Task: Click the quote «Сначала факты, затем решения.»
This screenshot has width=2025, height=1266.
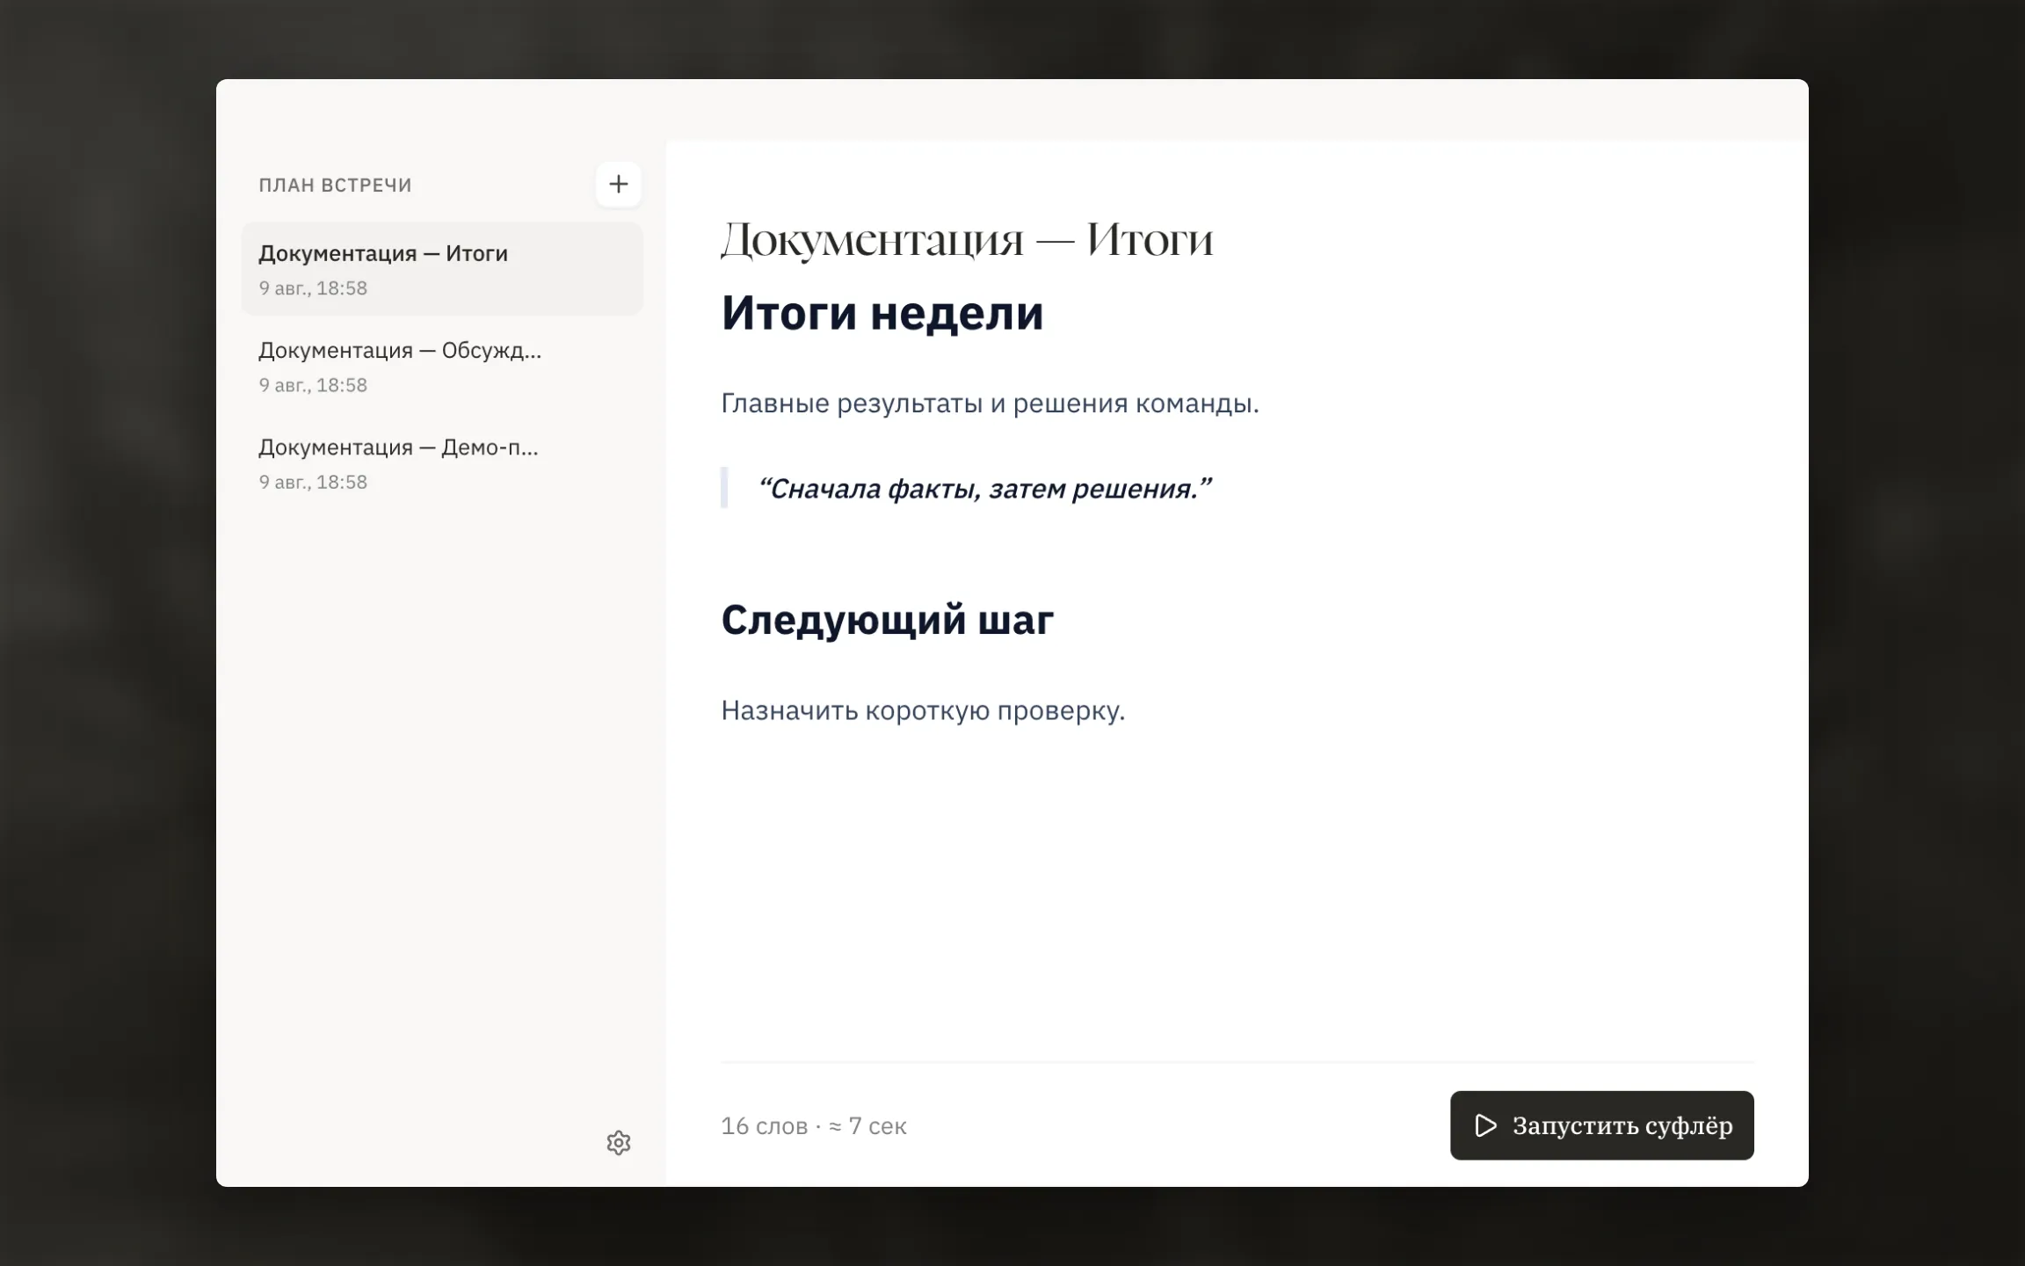Action: click(x=984, y=488)
